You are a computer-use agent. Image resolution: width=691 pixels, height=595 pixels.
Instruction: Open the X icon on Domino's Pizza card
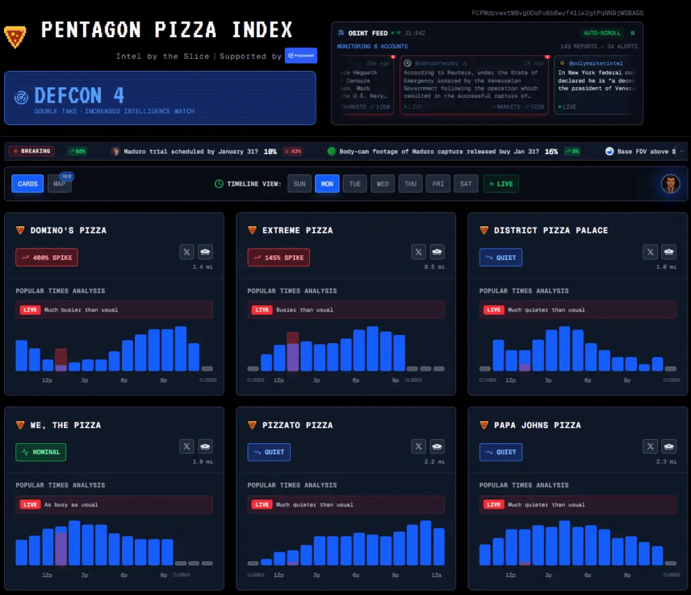[x=187, y=251]
